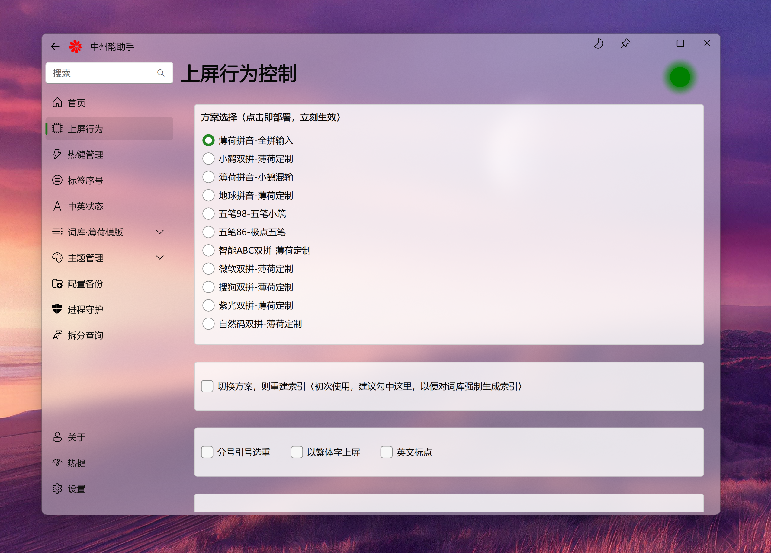The image size is (771, 553).
Task: Select the 五笔86-极点五笔 scheme
Action: tap(208, 232)
